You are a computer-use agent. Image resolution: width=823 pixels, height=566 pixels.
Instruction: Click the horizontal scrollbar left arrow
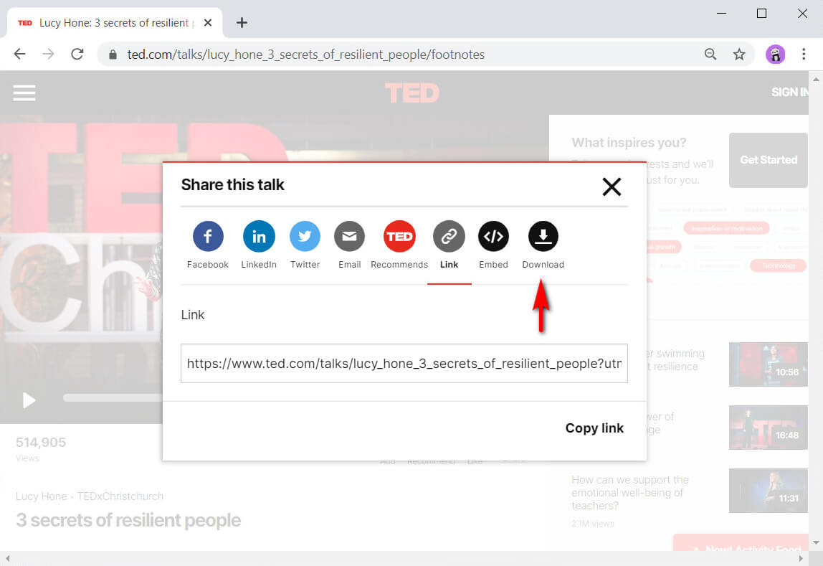point(7,558)
